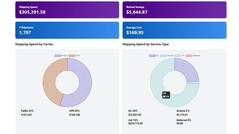Click the UPS 45% label
239x134 pixels.
click(74, 111)
